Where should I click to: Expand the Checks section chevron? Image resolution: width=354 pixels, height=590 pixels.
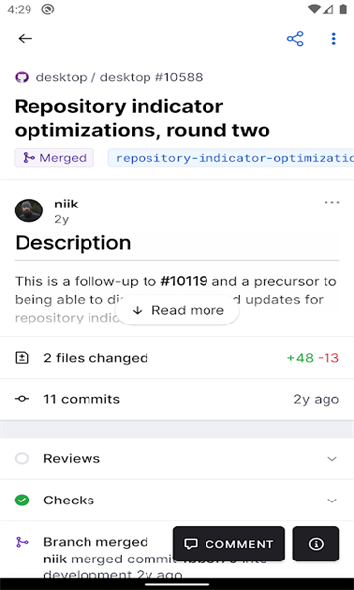point(332,501)
